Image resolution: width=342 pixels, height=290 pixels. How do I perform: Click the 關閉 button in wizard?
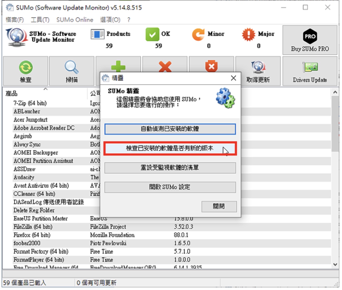(219, 206)
